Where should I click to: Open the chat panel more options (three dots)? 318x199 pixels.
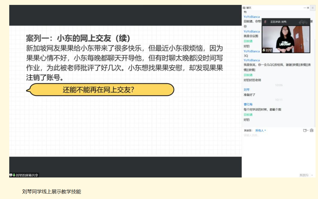tap(305, 8)
